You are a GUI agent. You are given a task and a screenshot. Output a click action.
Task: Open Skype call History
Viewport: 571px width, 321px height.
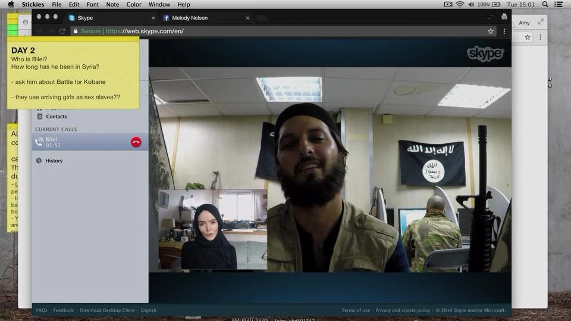(54, 160)
